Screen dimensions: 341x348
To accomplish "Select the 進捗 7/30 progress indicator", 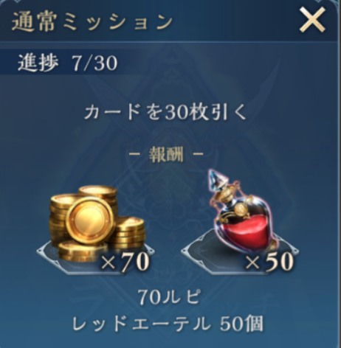I will 67,63.
